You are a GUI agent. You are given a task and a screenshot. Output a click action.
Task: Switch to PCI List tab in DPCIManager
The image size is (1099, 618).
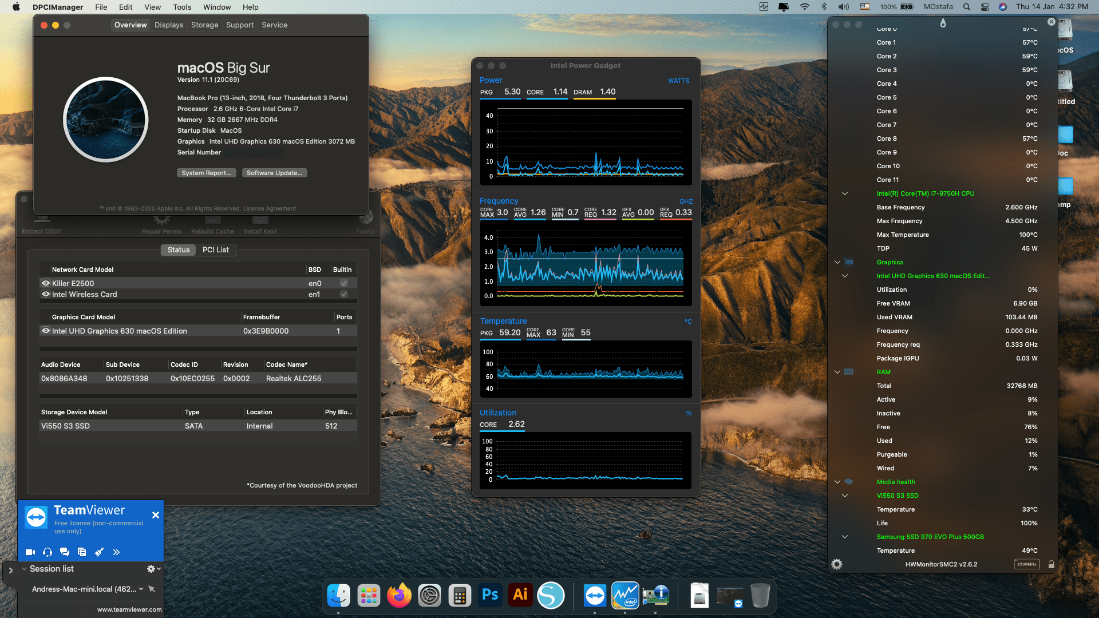(x=215, y=250)
